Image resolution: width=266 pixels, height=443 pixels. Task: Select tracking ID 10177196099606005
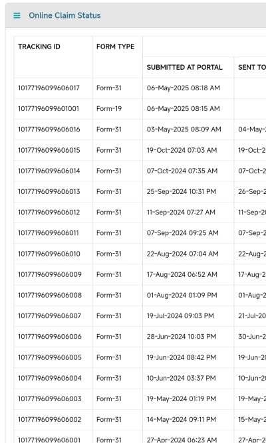pyautogui.click(x=50, y=357)
